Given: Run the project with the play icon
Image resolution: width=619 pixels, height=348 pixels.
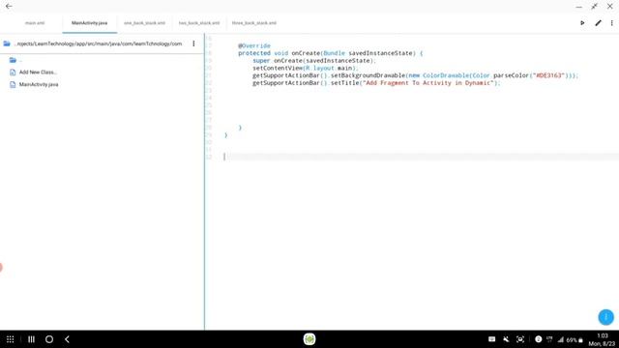Looking at the screenshot, I should [582, 23].
